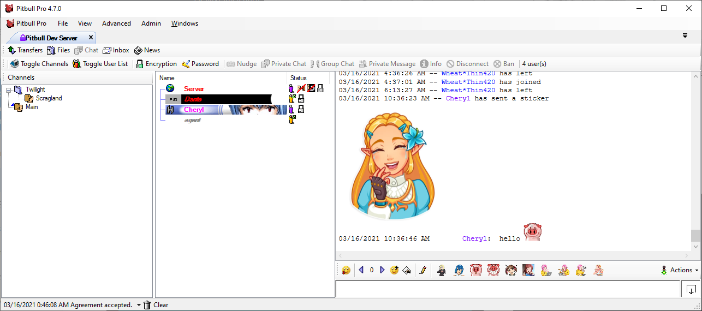This screenshot has width=702, height=311.
Task: Select the Main channel
Action: point(32,107)
